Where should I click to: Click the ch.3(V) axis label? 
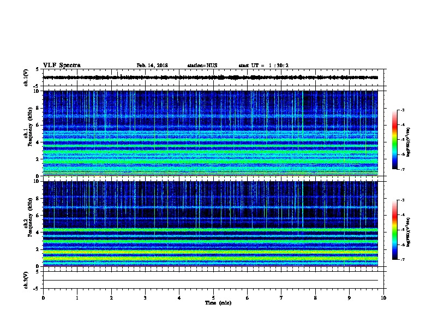pyautogui.click(x=26, y=280)
